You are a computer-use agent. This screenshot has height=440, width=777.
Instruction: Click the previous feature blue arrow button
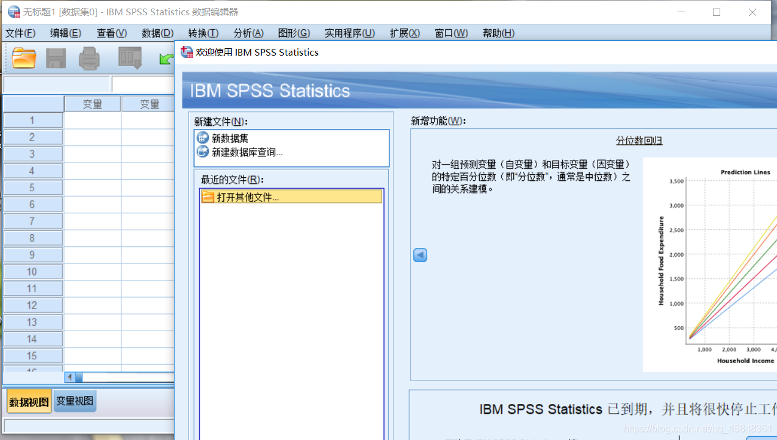(x=420, y=255)
